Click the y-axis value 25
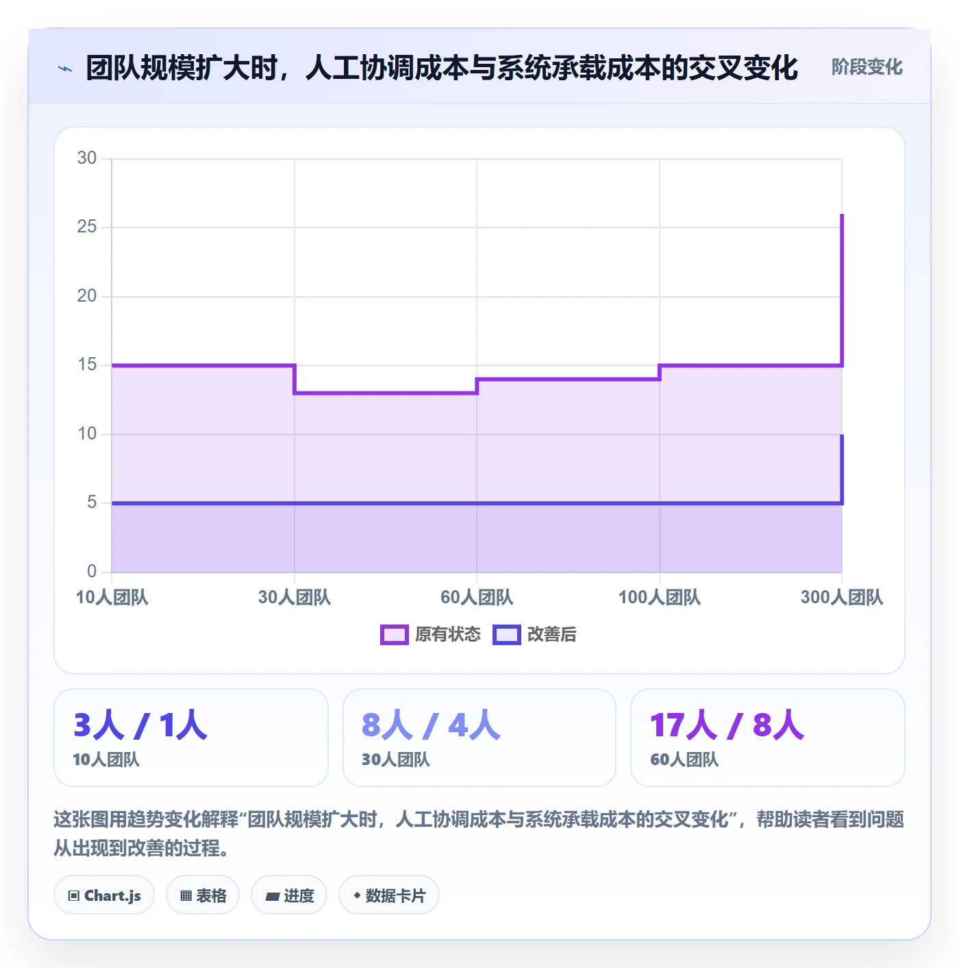 [87, 227]
